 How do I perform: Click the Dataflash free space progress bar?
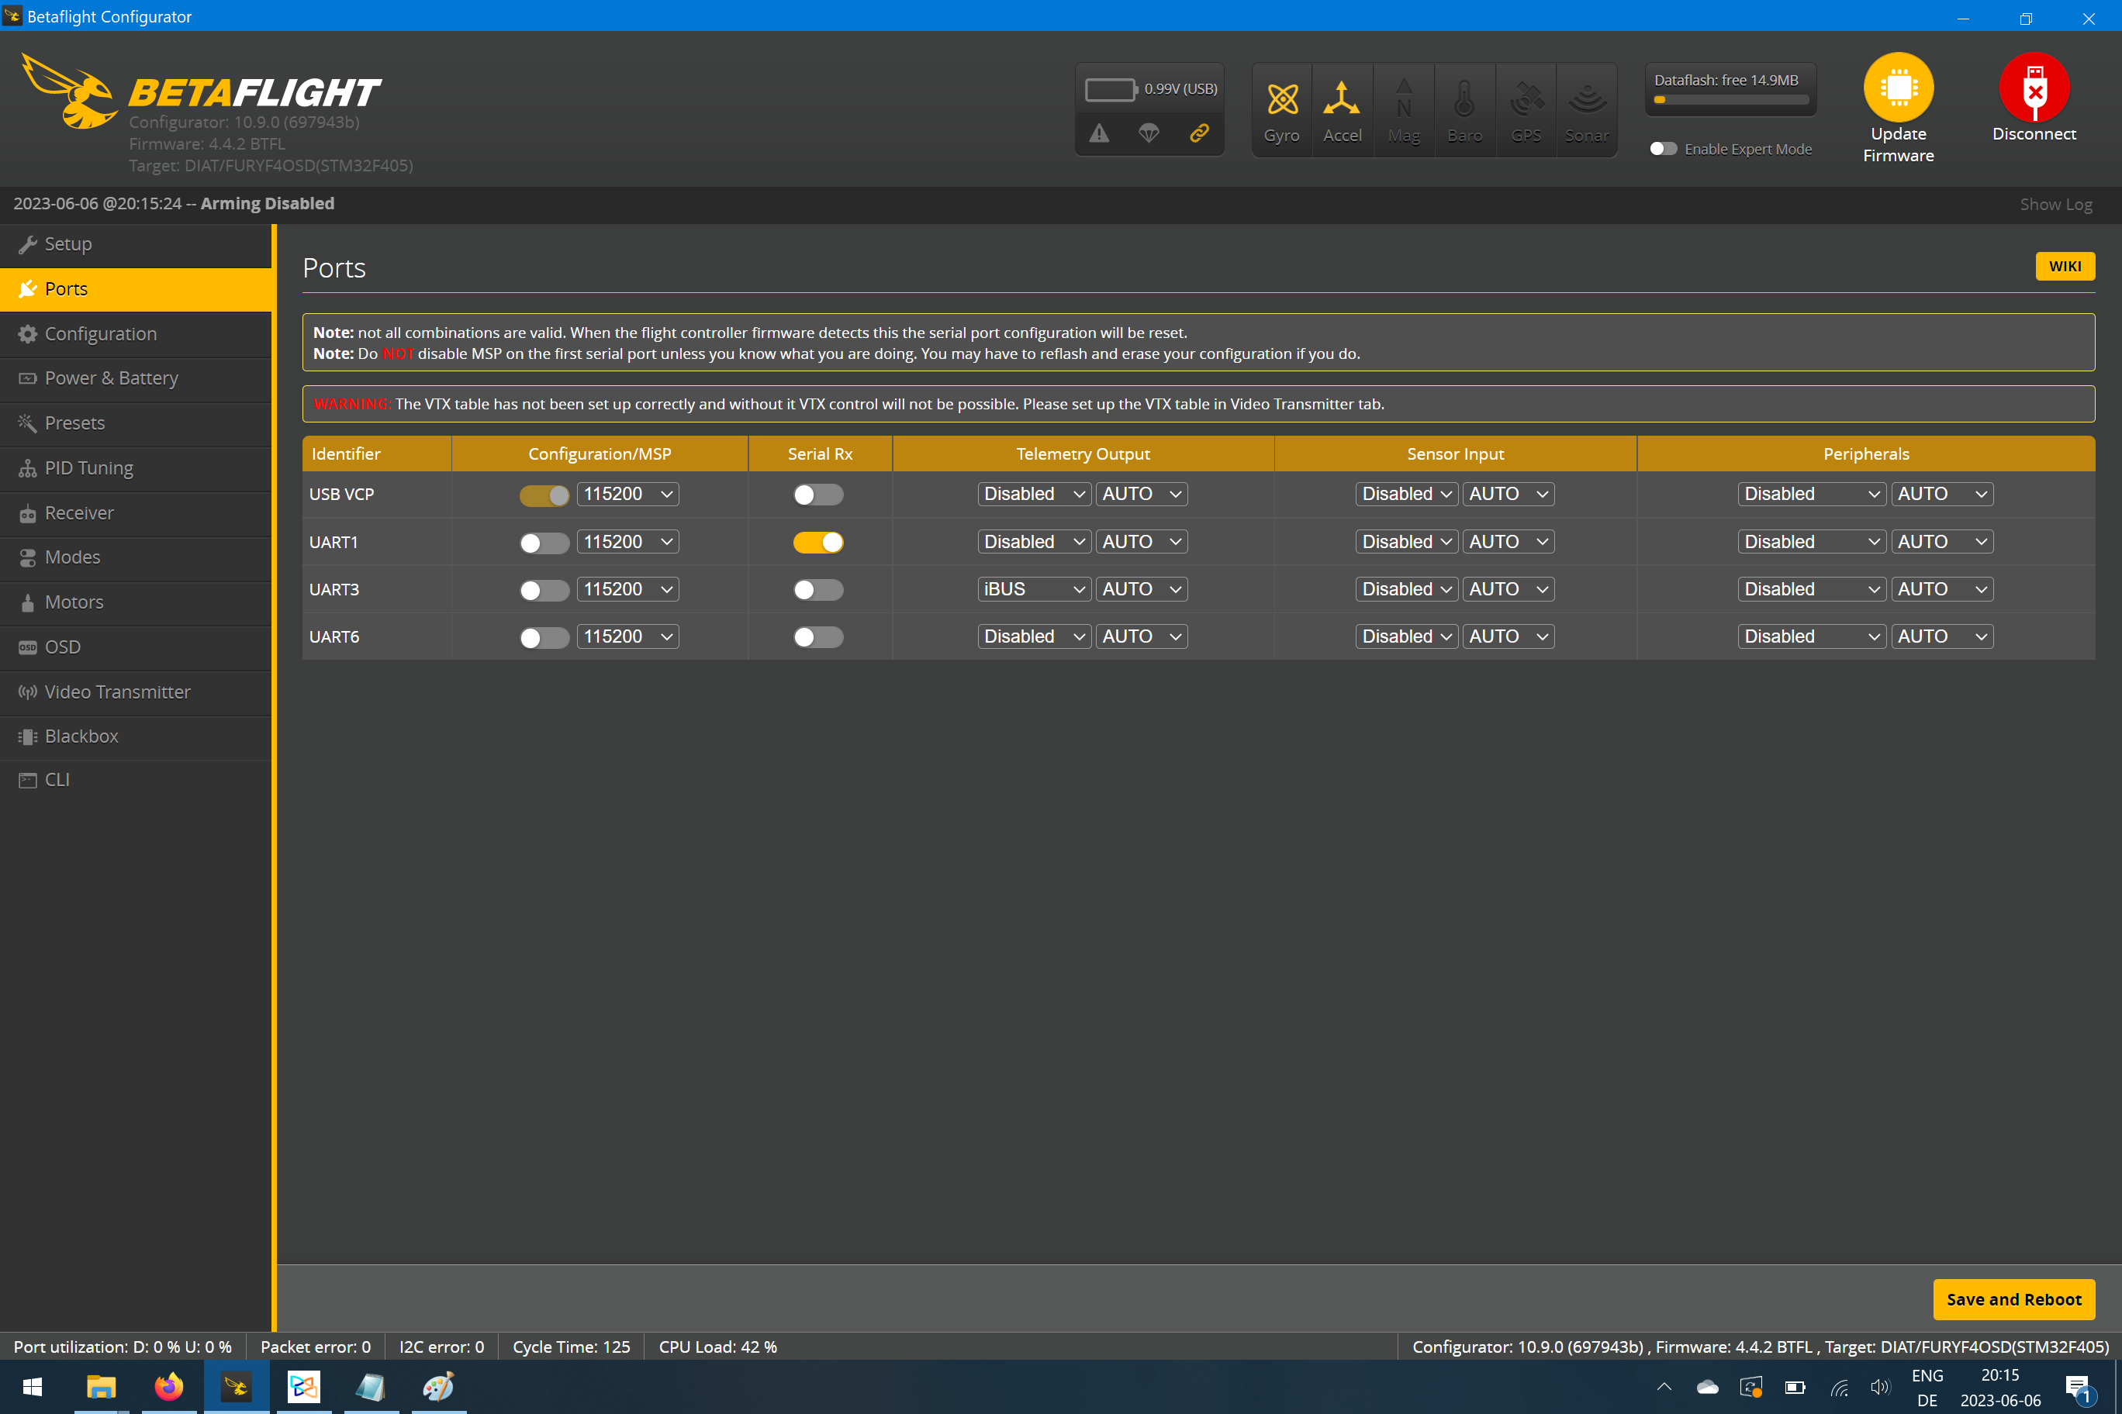point(1729,100)
